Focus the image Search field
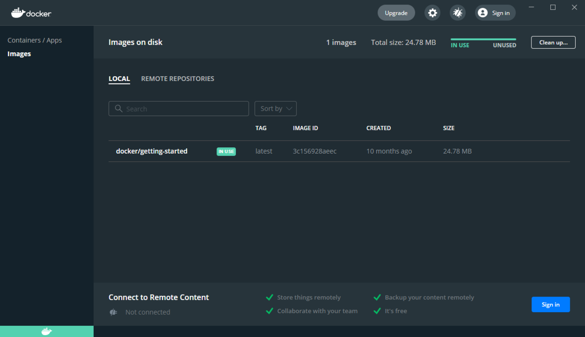This screenshot has height=337, width=585. [178, 109]
